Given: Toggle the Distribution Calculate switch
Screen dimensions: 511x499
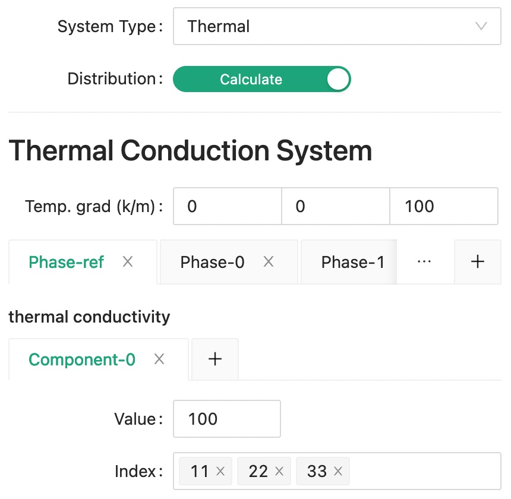Looking at the screenshot, I should [x=261, y=79].
